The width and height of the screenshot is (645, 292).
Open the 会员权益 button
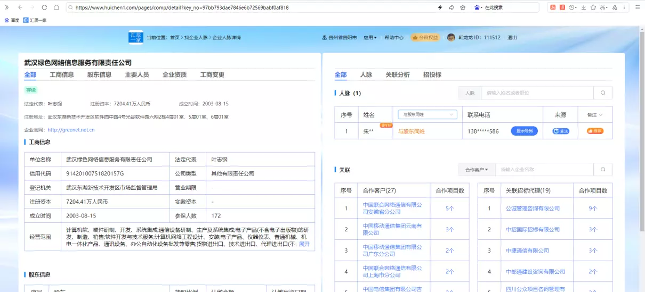click(425, 38)
